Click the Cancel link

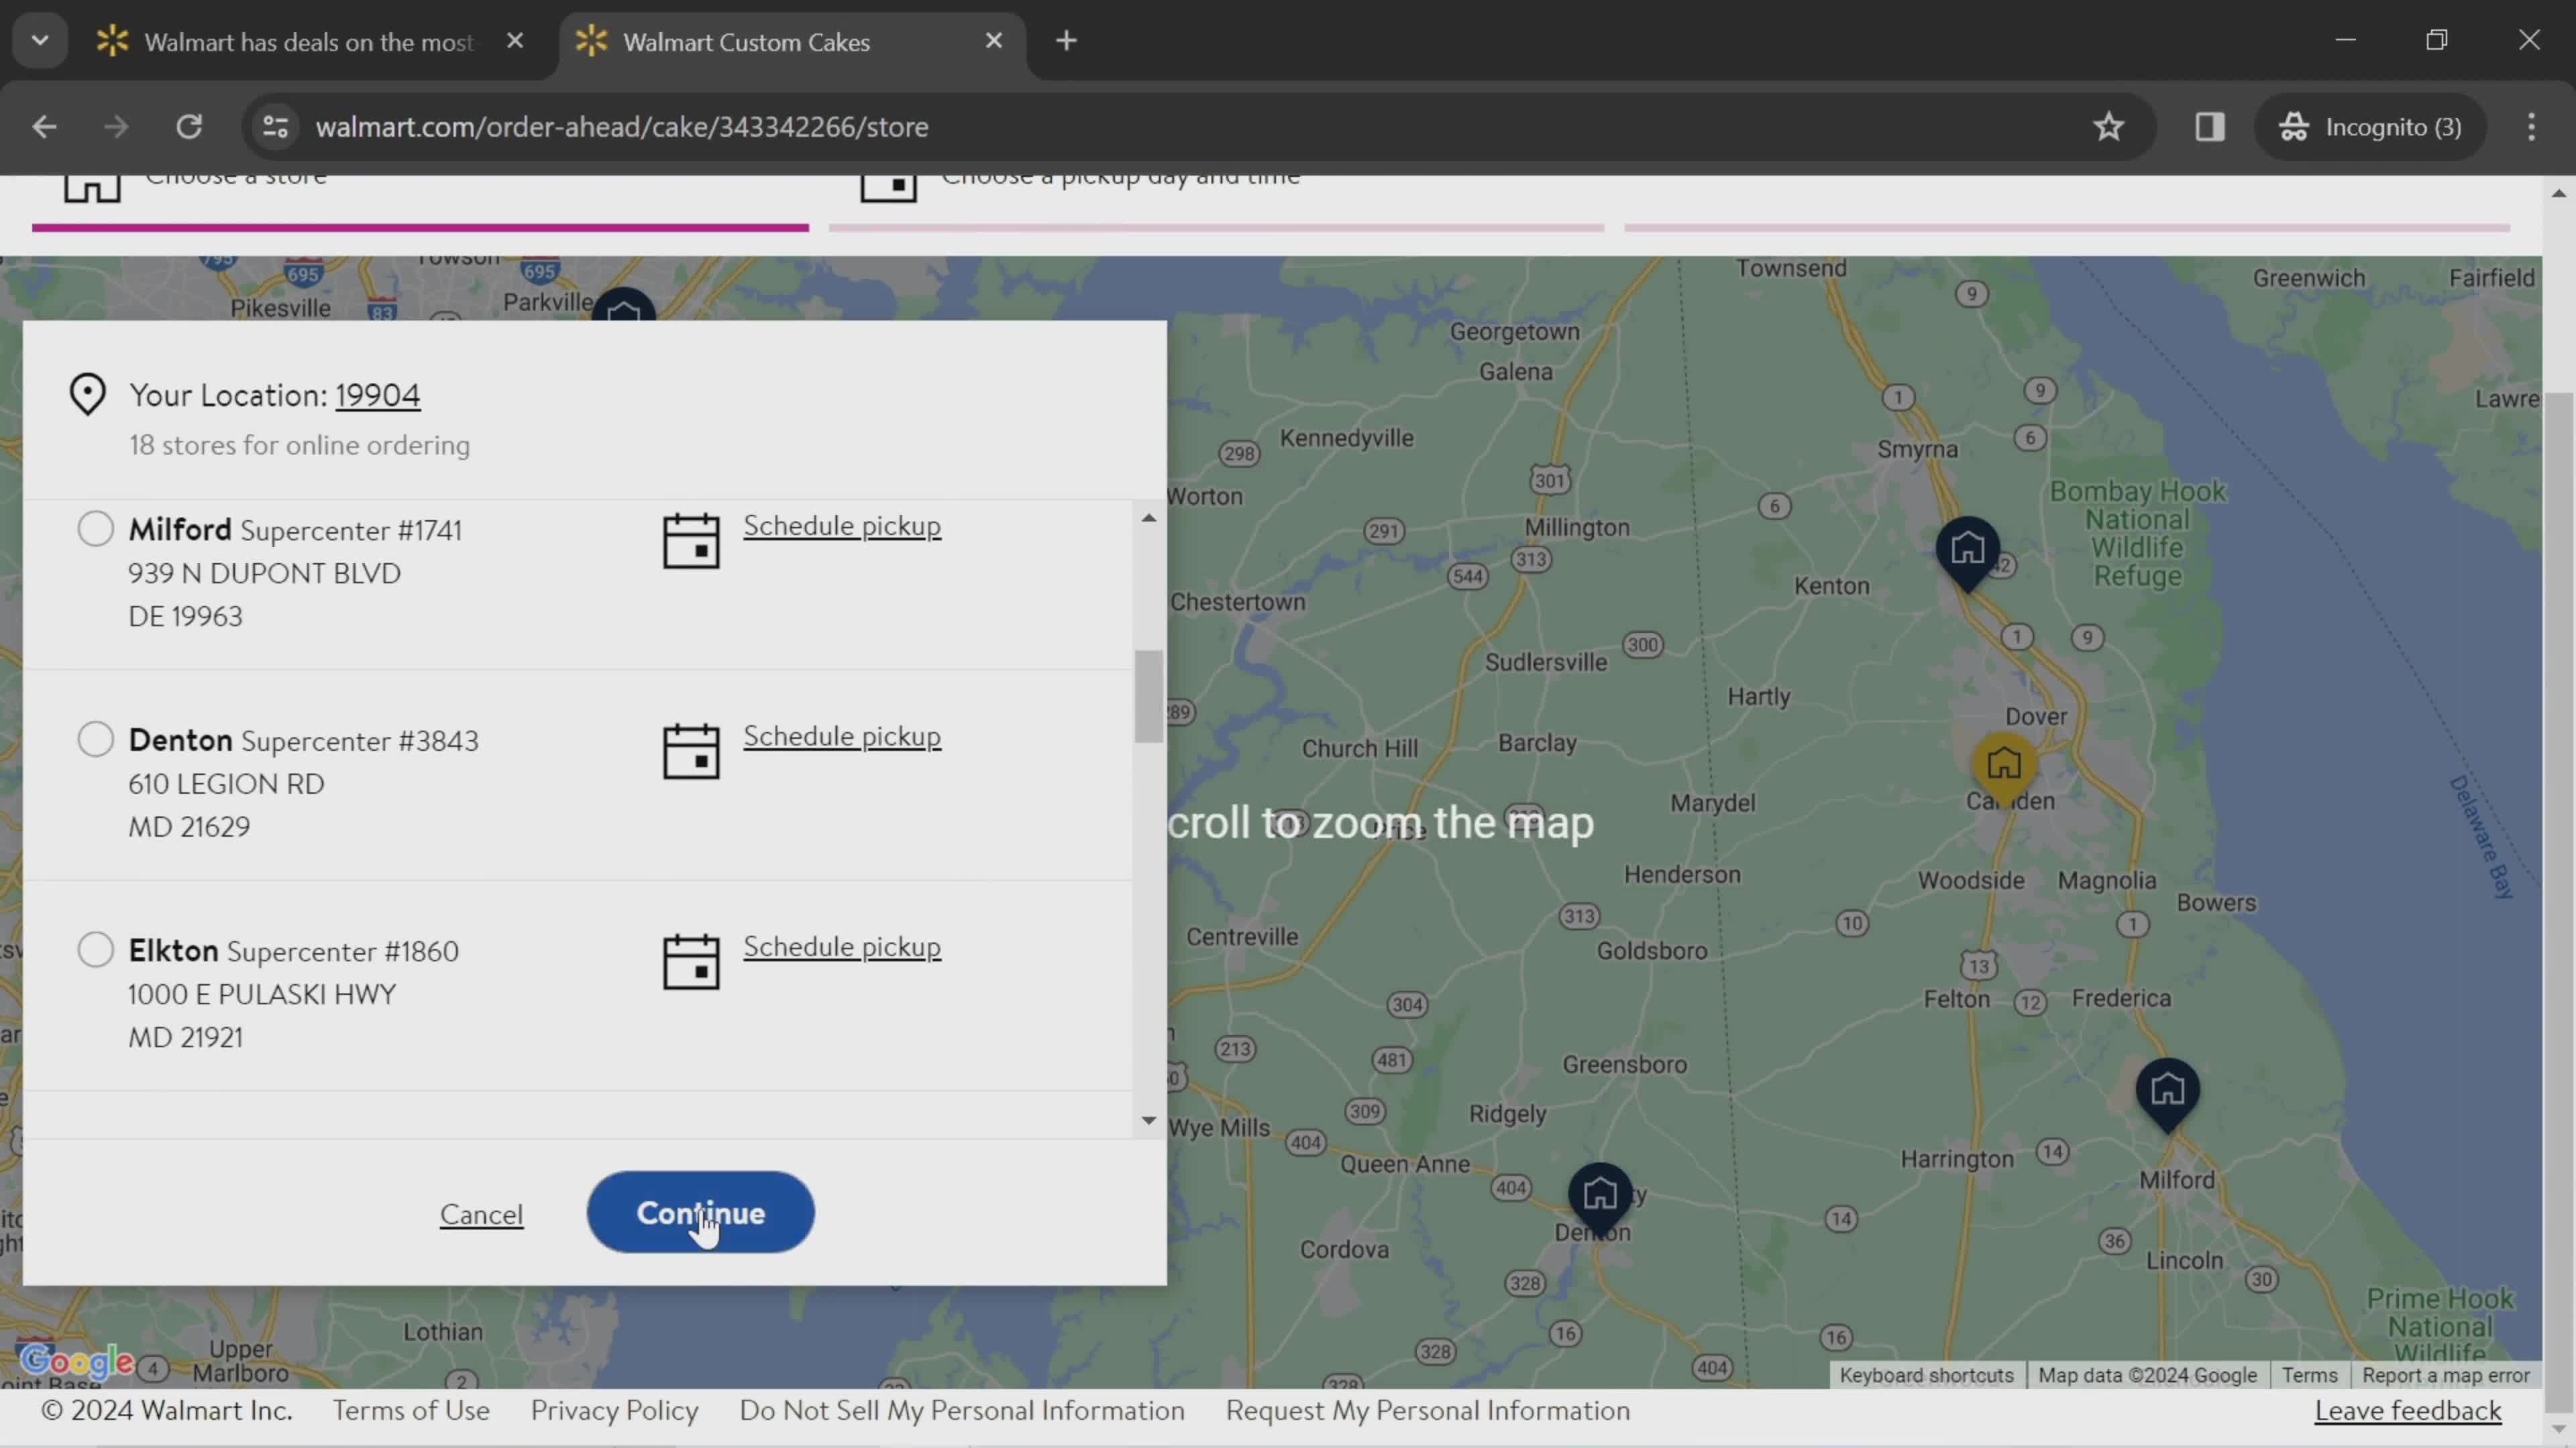[x=481, y=1214]
